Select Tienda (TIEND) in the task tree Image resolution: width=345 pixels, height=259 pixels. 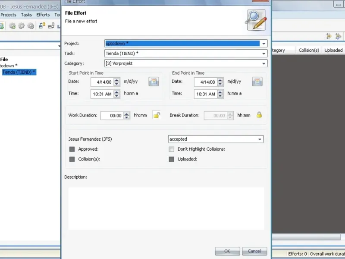tap(19, 72)
